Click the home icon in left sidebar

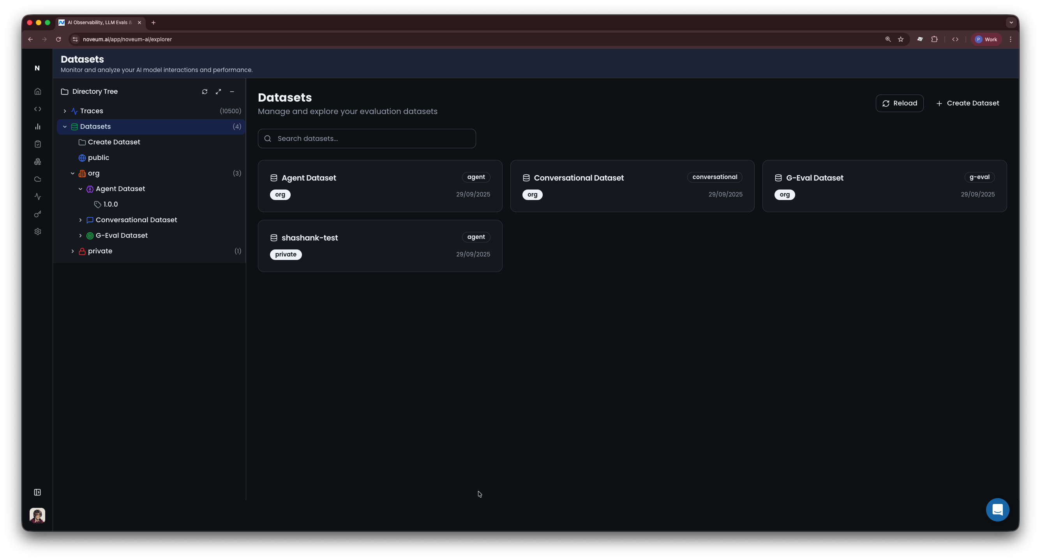point(37,91)
